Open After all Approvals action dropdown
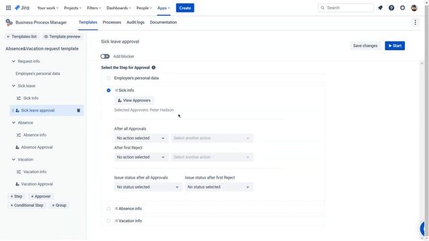The height and width of the screenshot is (241, 429). coord(141,138)
